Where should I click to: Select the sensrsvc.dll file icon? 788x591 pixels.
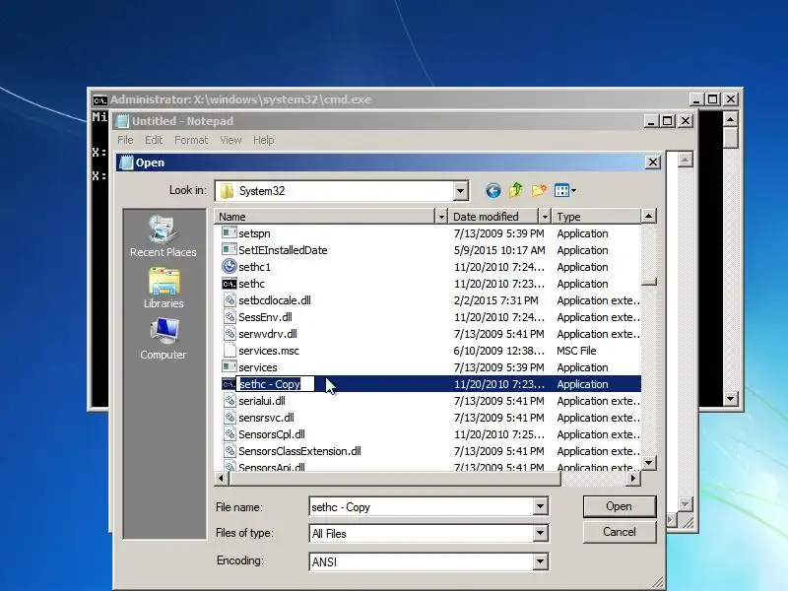click(x=230, y=418)
